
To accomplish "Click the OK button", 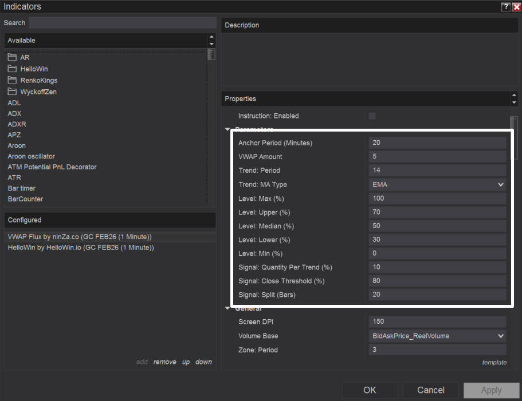I will (370, 390).
